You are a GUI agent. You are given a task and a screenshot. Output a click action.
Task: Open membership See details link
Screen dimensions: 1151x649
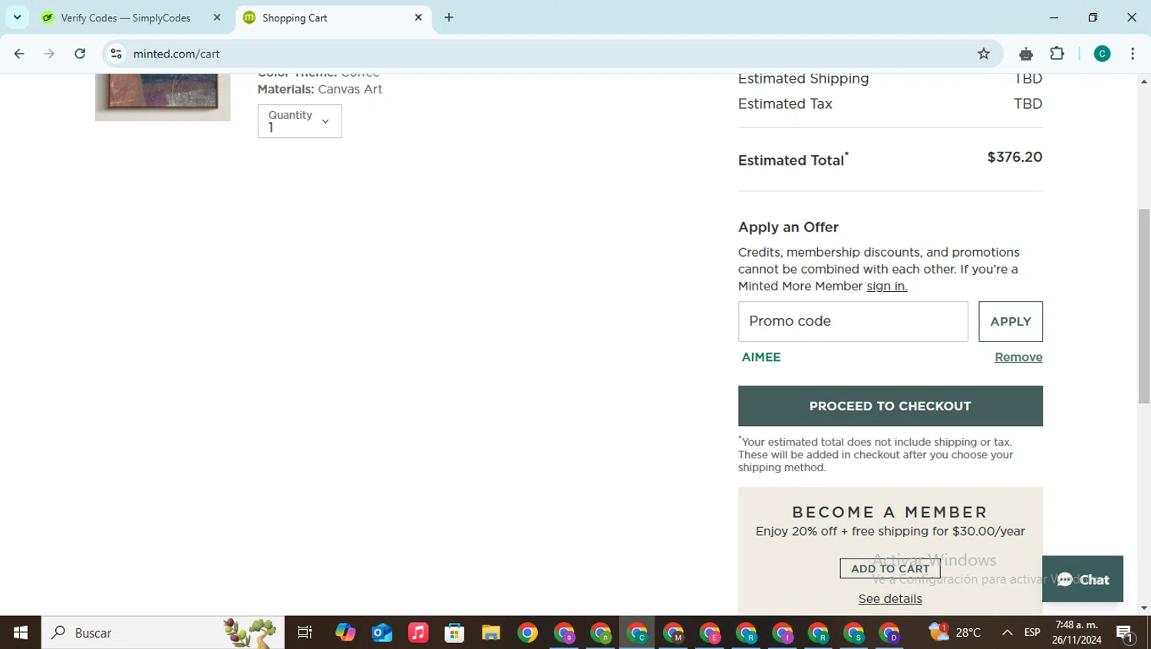pos(890,598)
